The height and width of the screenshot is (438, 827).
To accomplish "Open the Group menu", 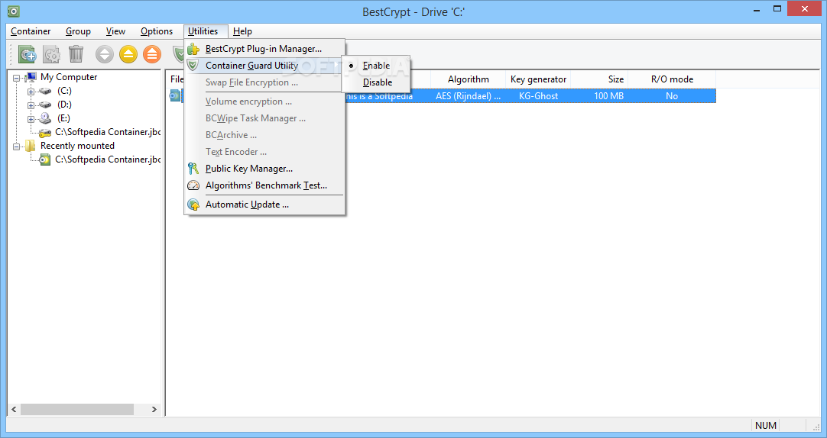I will tap(78, 31).
